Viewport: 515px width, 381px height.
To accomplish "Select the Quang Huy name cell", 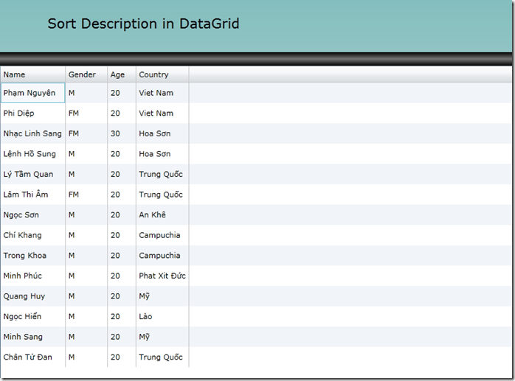I will tap(32, 296).
